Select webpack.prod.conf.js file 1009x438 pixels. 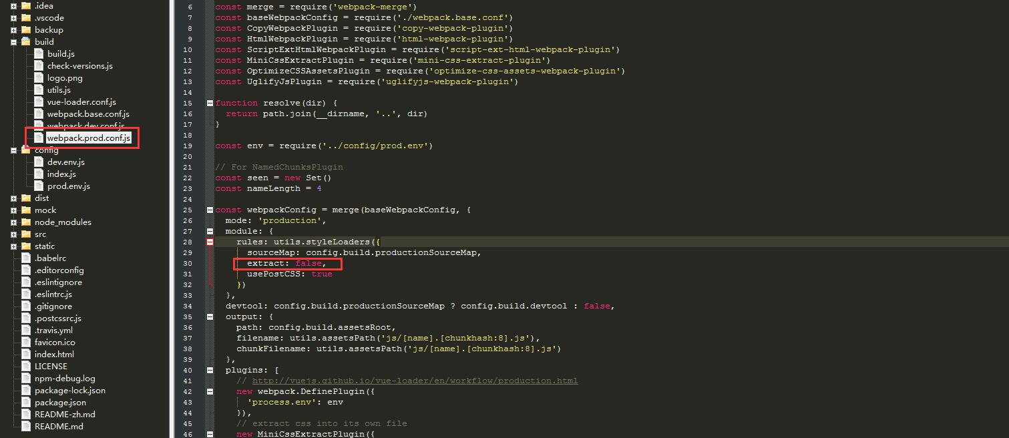click(89, 138)
